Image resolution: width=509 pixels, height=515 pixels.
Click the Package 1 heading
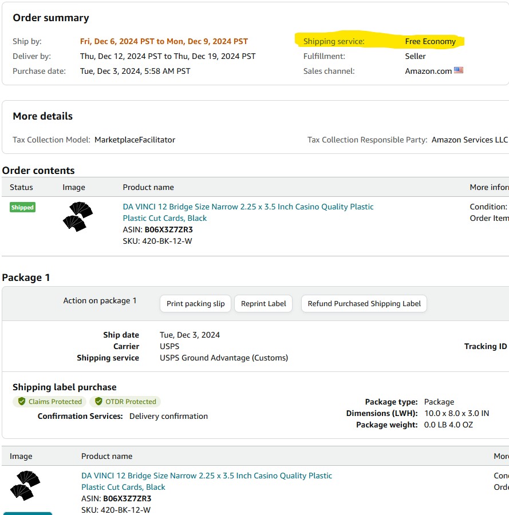(26, 278)
